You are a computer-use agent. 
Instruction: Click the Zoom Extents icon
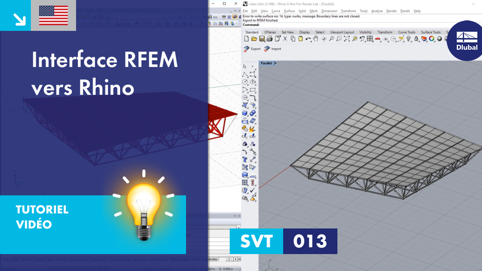347,39
